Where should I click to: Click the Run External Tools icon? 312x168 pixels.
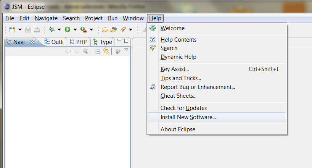click(x=84, y=29)
